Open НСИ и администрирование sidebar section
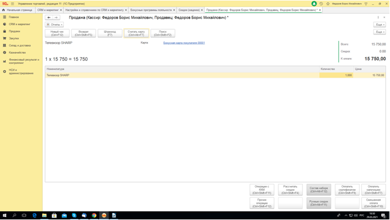390x220 pixels. (21, 71)
